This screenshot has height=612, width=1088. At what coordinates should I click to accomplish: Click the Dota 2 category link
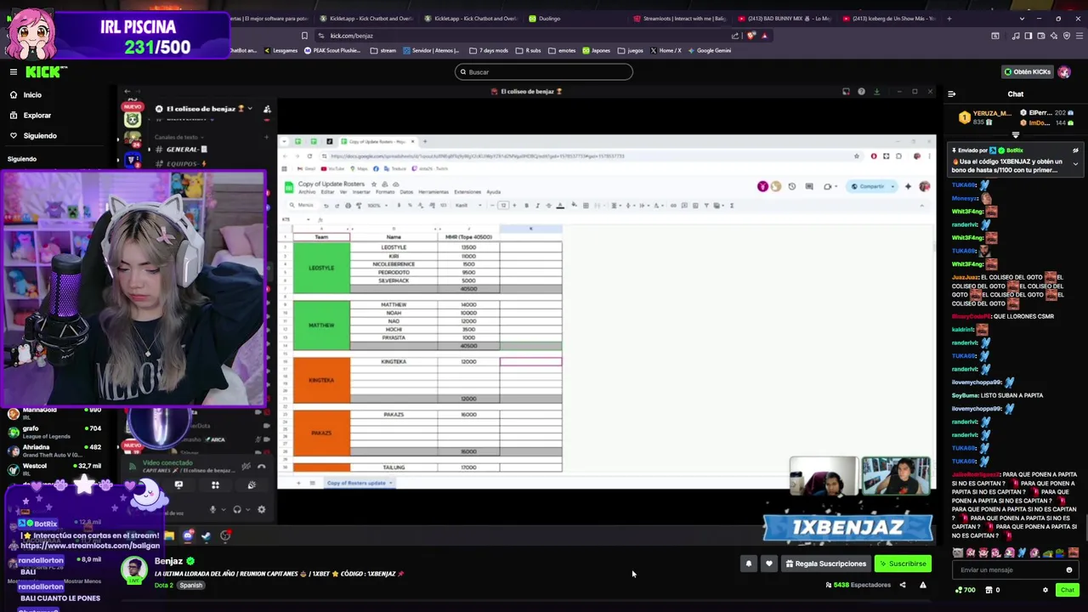(165, 586)
